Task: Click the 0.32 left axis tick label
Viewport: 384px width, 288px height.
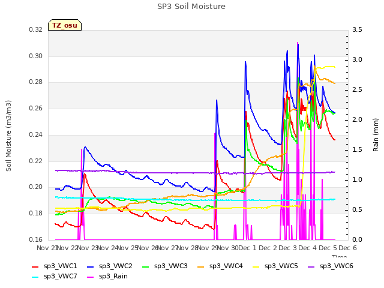Action: pos(36,30)
